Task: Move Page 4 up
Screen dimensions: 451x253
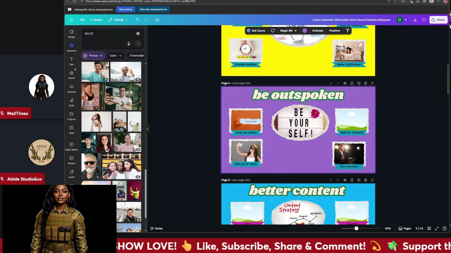Action: pyautogui.click(x=331, y=83)
